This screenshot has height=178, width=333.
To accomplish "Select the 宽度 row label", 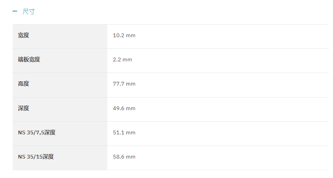I will point(23,35).
